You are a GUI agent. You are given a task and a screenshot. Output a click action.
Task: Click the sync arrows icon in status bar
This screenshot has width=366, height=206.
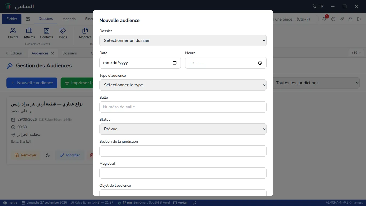(194, 203)
